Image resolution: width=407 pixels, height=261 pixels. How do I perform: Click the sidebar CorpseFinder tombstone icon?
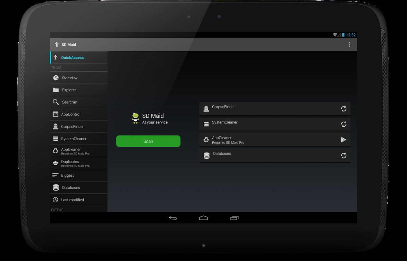click(x=55, y=126)
